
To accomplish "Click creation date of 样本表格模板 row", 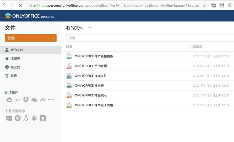I will pyautogui.click(x=211, y=56).
